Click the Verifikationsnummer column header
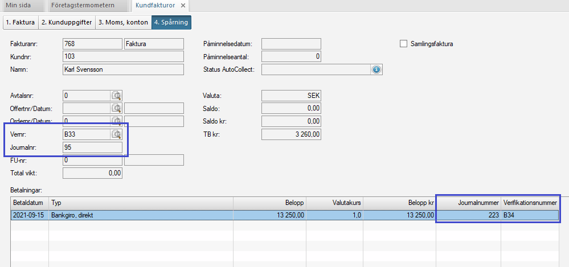Image resolution: width=569 pixels, height=267 pixels. pos(530,203)
